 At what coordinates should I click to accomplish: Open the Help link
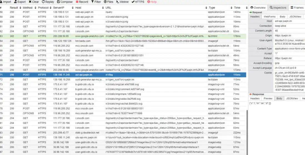[x=152, y=2]
